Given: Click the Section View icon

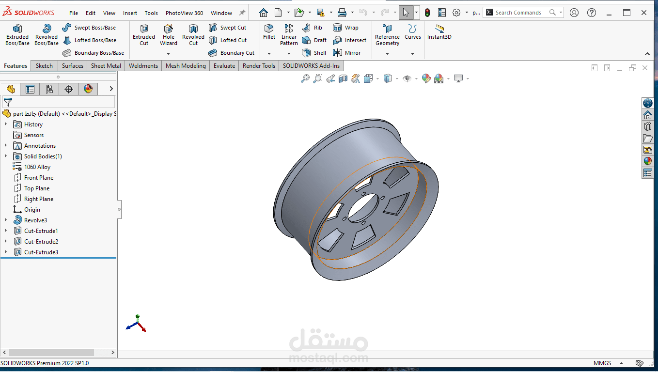Looking at the screenshot, I should (x=343, y=78).
